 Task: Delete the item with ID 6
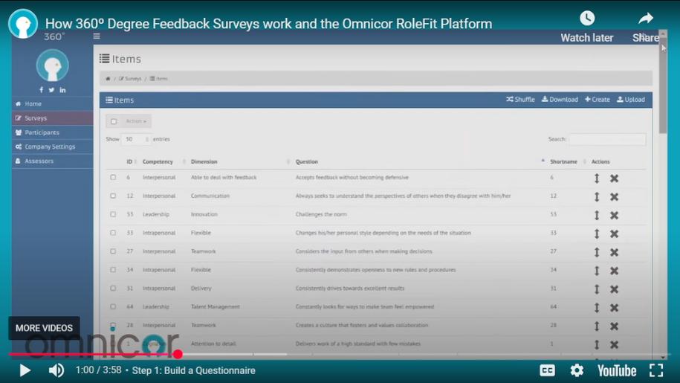tap(614, 178)
